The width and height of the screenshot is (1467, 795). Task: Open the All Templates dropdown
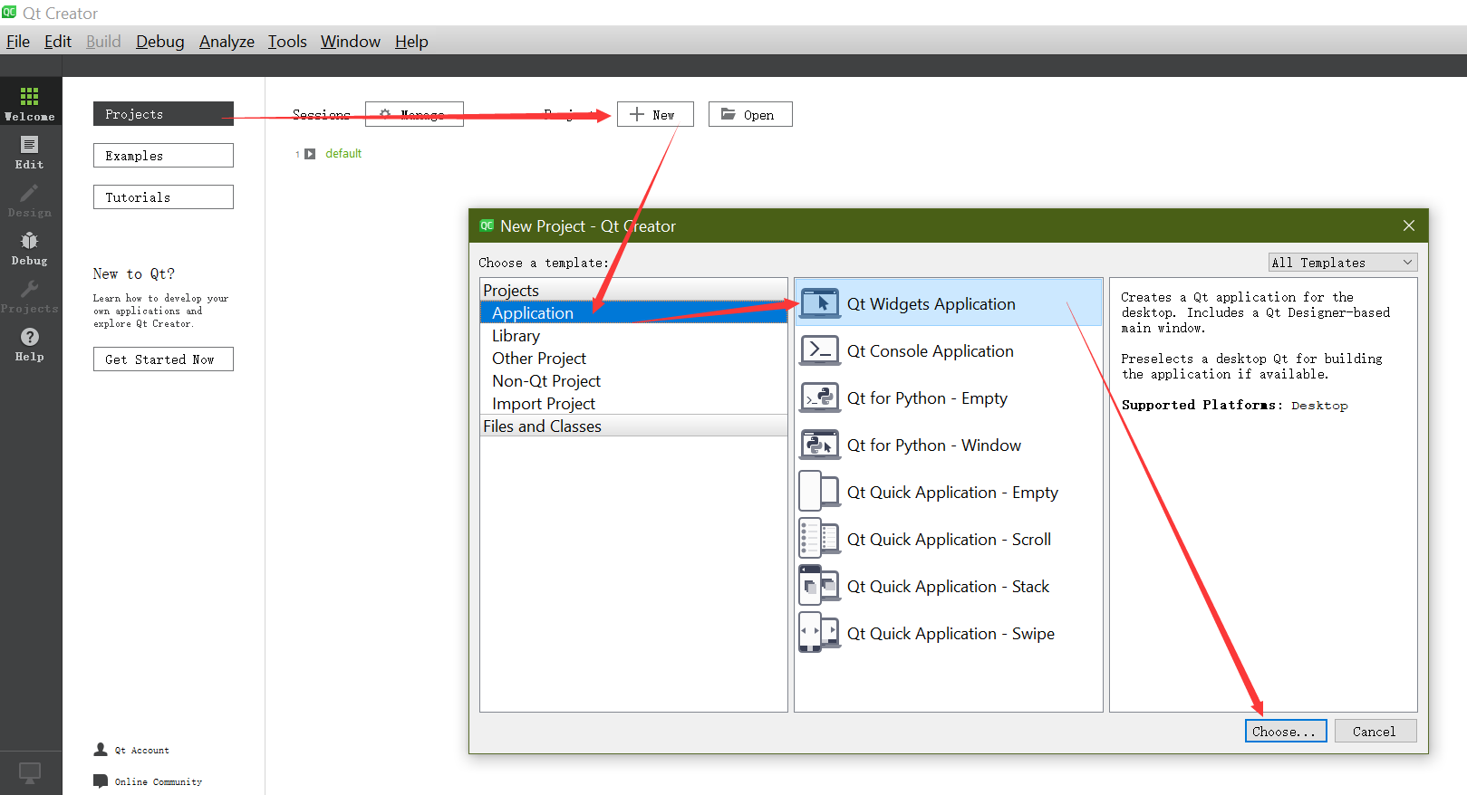click(1343, 263)
